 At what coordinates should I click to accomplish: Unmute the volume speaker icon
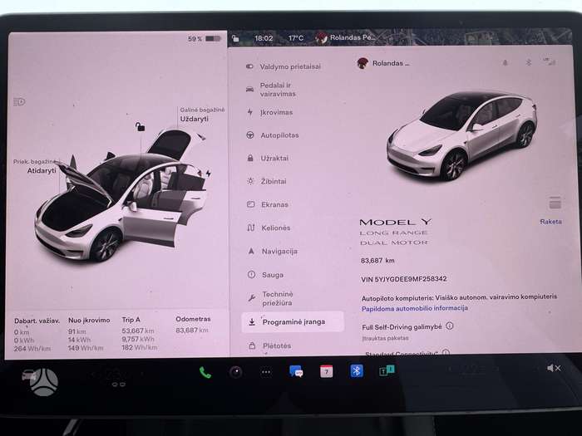coord(554,368)
